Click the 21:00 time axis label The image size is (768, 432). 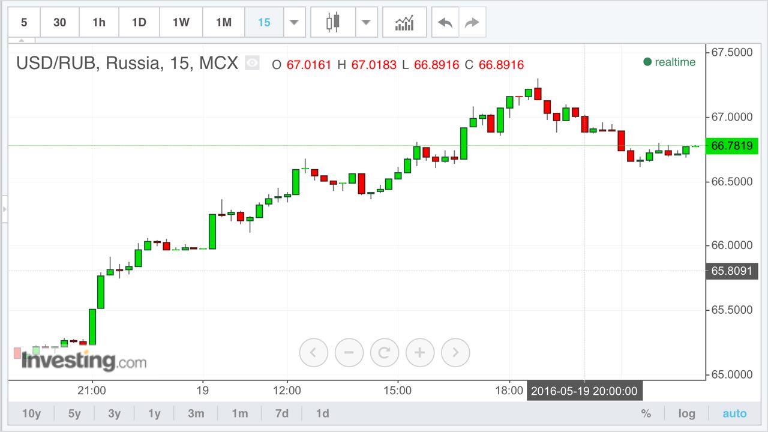pyautogui.click(x=91, y=391)
